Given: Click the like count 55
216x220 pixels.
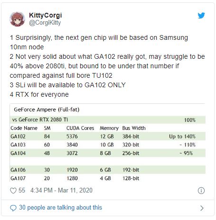Looking at the screenshot, I should (22, 190).
